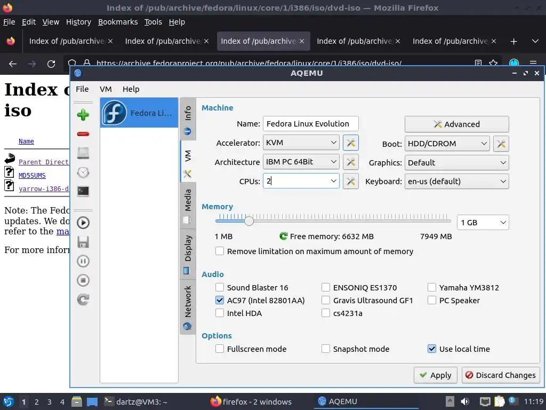Uncheck Use local time option

coord(432,349)
